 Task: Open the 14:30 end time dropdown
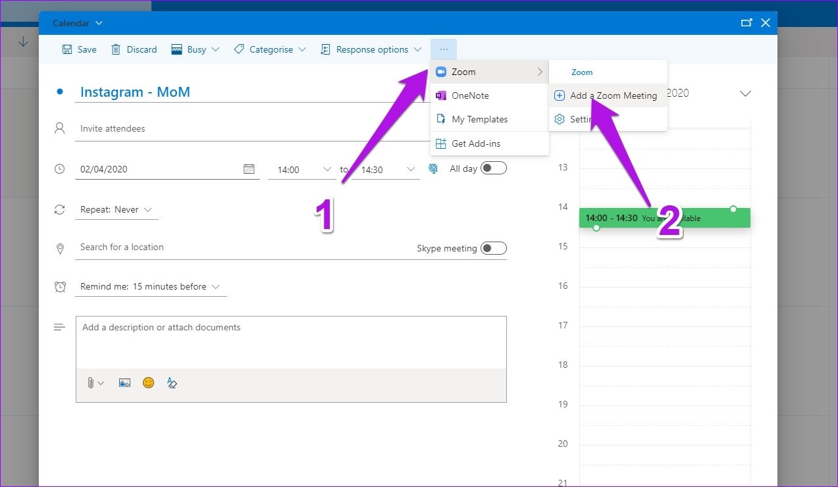tap(386, 169)
